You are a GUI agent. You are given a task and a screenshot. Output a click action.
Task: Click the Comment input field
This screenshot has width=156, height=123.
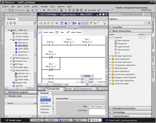[x=97, y=112]
